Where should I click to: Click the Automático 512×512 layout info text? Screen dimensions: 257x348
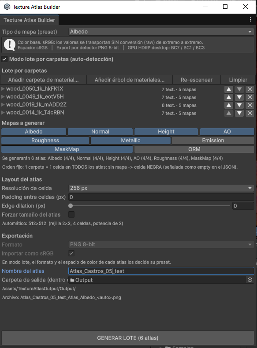coord(63,223)
